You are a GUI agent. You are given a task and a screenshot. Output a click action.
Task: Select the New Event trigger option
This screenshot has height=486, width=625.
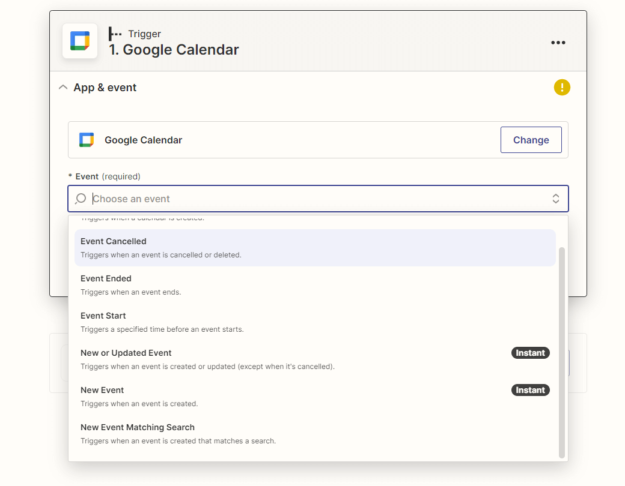pos(315,397)
